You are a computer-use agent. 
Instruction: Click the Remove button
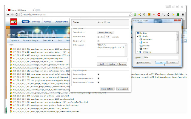tap(122, 64)
